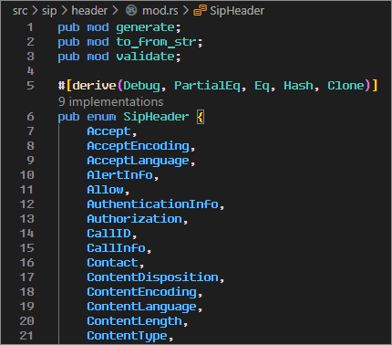Click 'derive' attribute keyword
The image size is (392, 345).
(x=94, y=86)
